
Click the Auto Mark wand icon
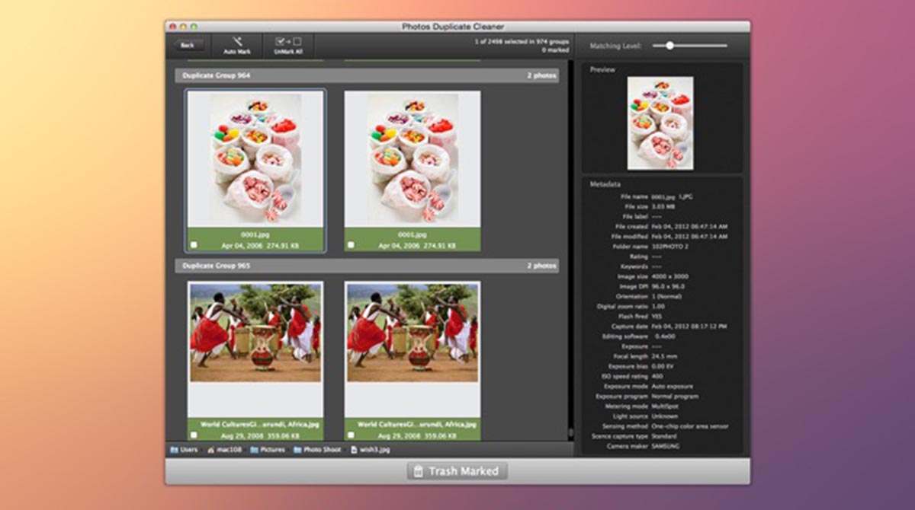point(237,41)
